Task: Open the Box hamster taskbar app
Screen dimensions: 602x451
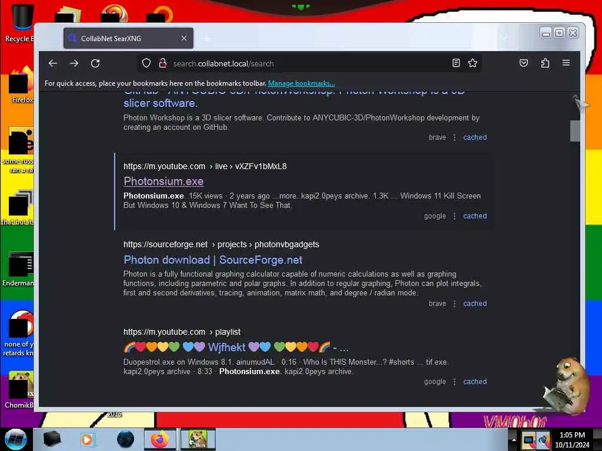Action: pos(198,439)
